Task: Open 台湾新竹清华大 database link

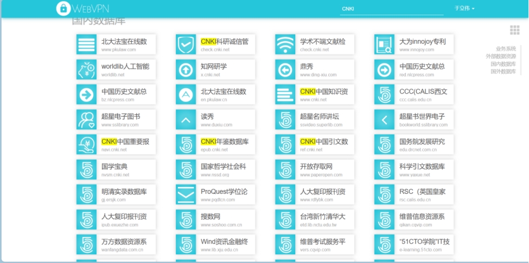Action: (315, 220)
